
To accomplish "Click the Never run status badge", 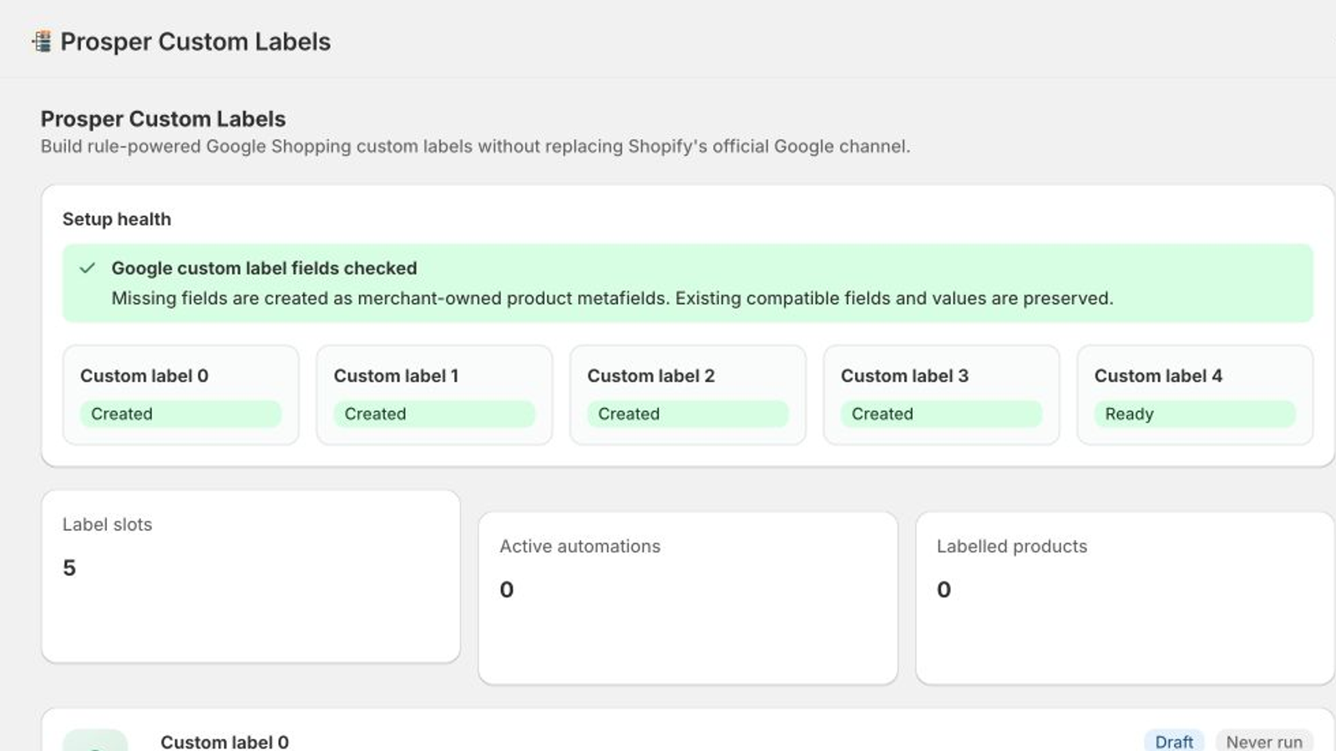I will (1264, 741).
